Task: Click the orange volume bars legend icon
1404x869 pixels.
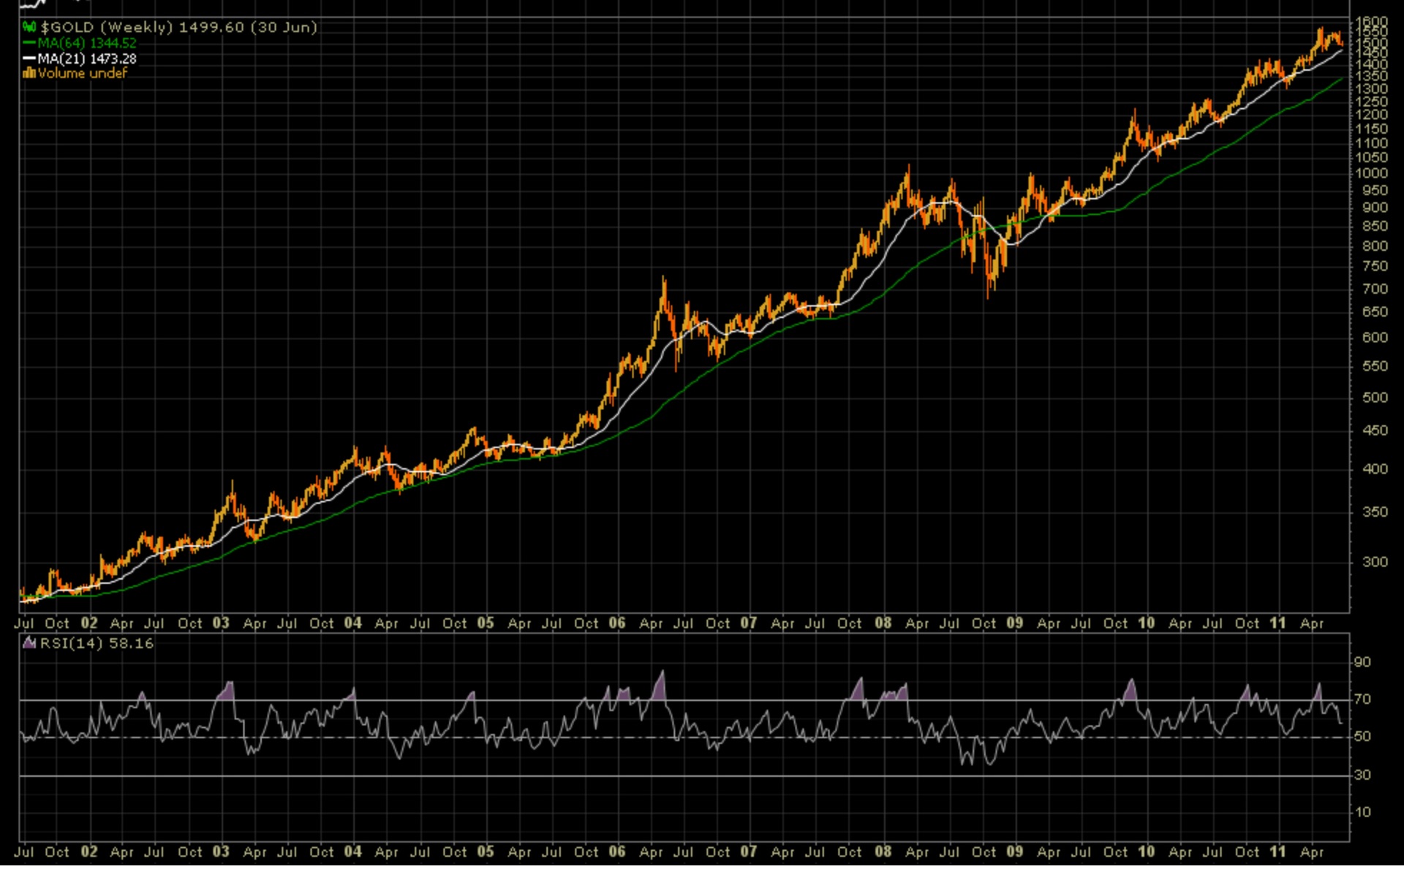Action: tap(29, 73)
